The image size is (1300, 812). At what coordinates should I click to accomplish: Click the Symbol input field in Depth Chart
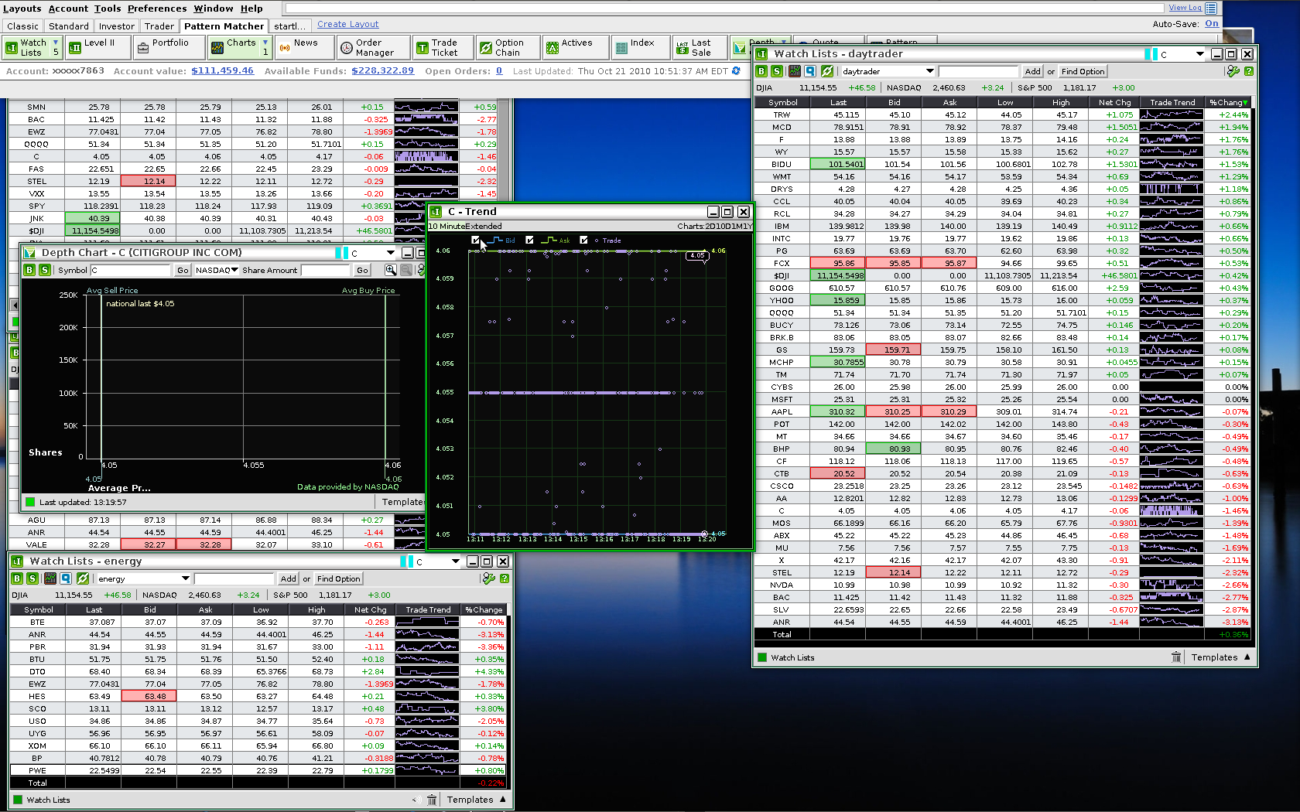pos(130,270)
